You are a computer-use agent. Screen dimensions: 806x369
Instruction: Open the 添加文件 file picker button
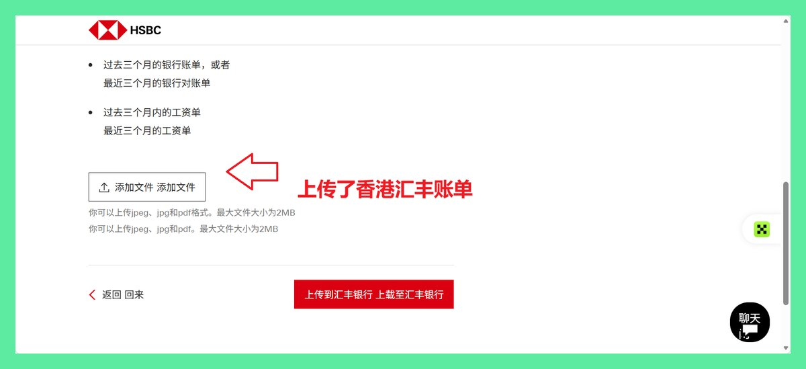point(147,188)
